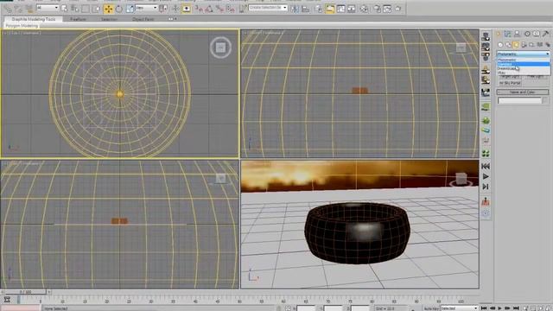Viewport: 553px width, 311px height.
Task: Click Use Pivot Point Center icon
Action: click(163, 9)
